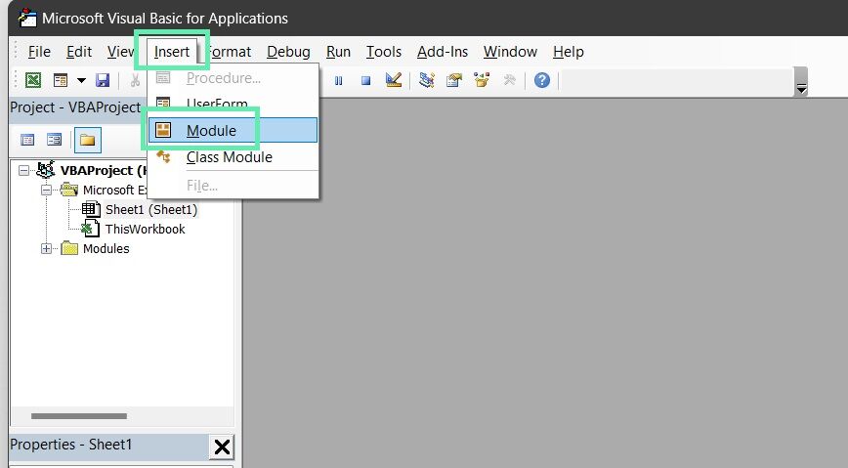
Task: Open the insert object dropdown arrow
Action: [81, 81]
